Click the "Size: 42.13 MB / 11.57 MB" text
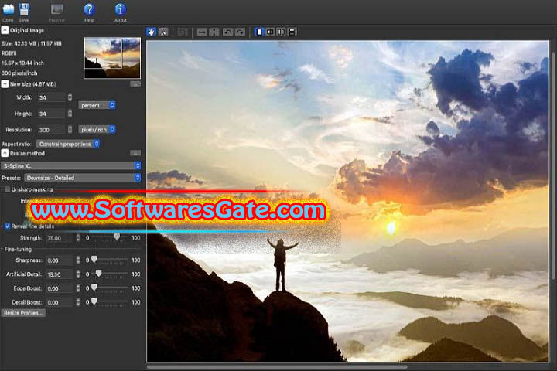The height and width of the screenshot is (371, 557). (x=32, y=43)
